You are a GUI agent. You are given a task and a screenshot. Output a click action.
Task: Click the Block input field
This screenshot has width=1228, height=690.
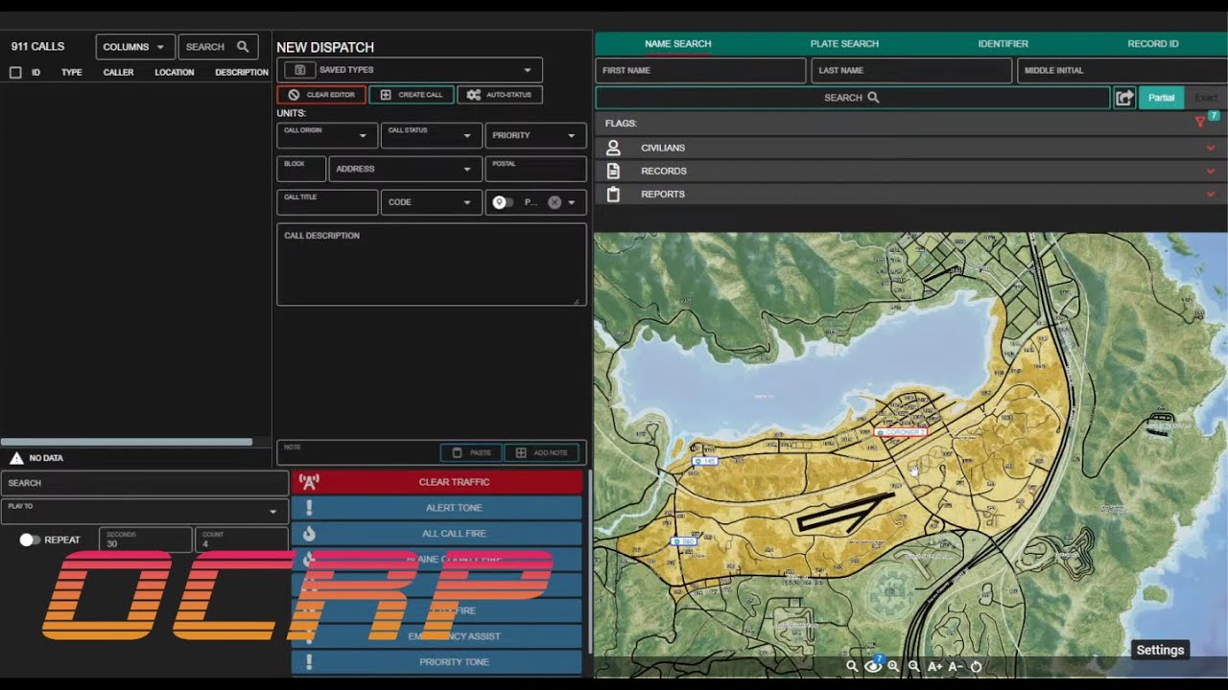(301, 169)
